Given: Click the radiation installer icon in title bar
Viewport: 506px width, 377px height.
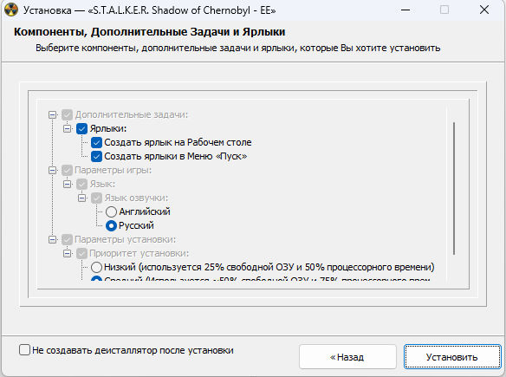Looking at the screenshot, I should coord(11,10).
